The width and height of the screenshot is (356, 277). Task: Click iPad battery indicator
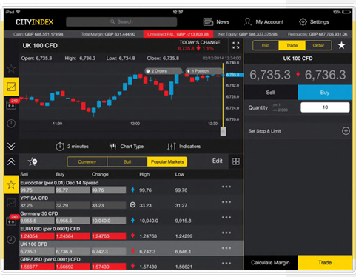[346, 12]
